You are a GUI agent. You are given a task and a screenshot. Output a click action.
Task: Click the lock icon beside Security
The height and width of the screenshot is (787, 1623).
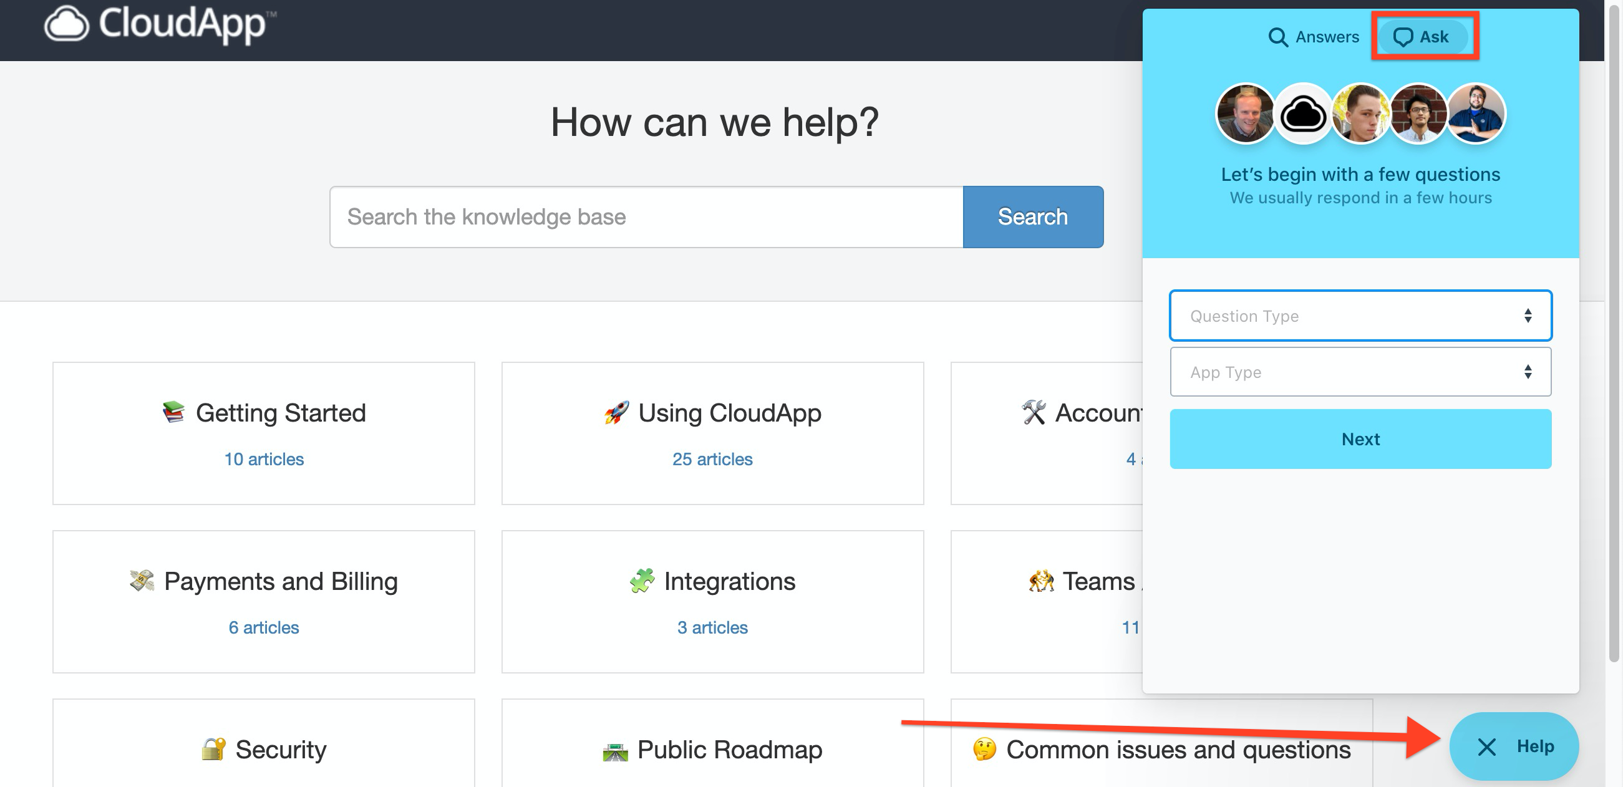click(213, 748)
